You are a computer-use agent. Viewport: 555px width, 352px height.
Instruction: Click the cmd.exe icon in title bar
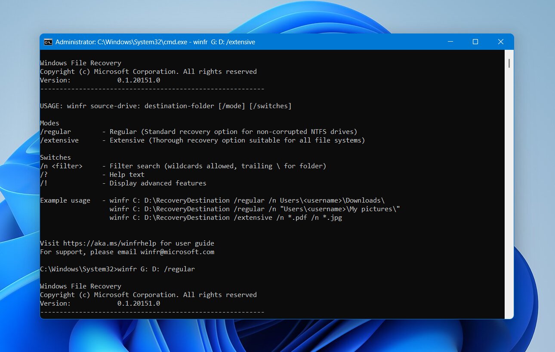48,42
